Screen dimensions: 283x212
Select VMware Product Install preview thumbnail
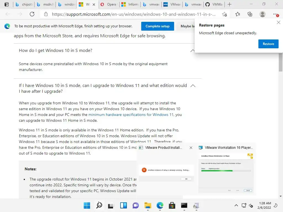166,173
